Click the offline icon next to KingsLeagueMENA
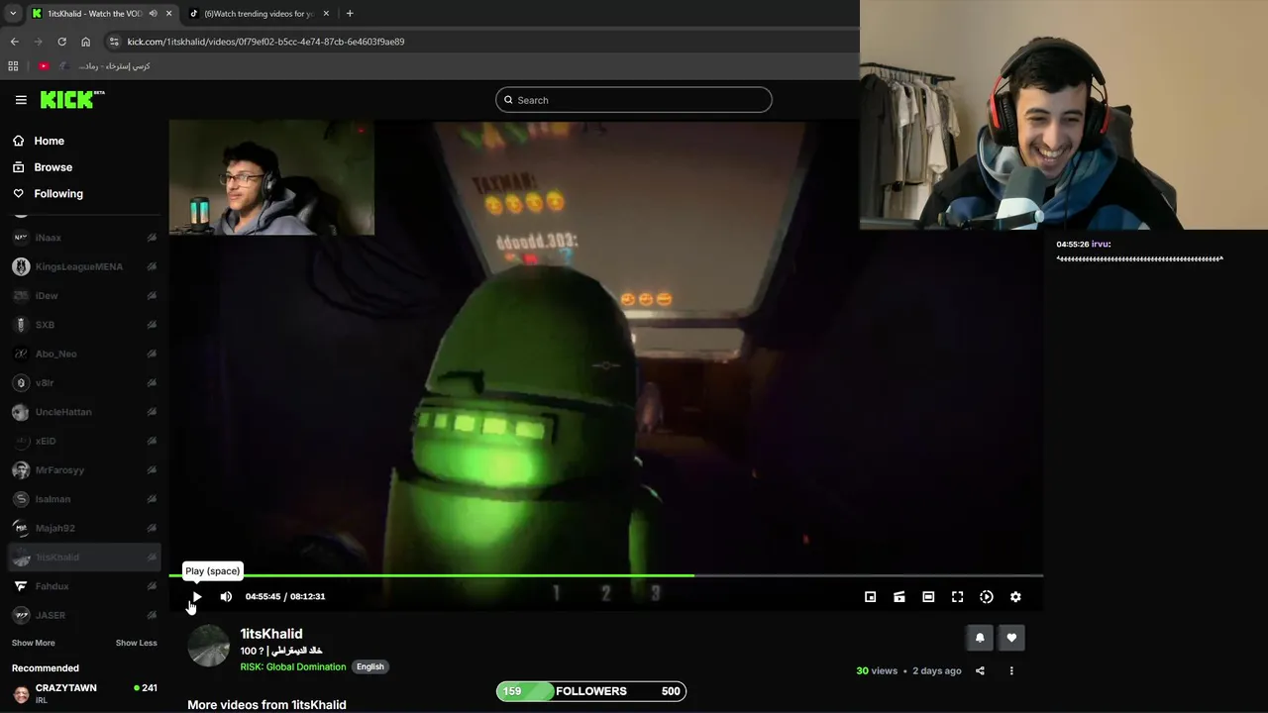Viewport: 1268px width, 713px height. coord(152,266)
